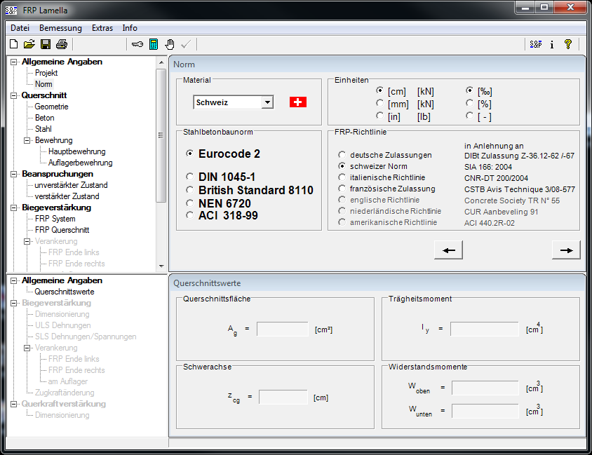Click the New file toolbar icon
This screenshot has height=455, width=592.
[x=13, y=44]
